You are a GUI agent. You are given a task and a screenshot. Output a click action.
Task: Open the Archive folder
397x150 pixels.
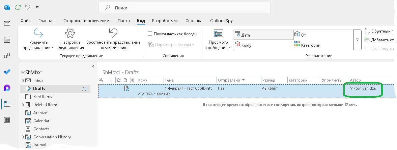pyautogui.click(x=40, y=113)
